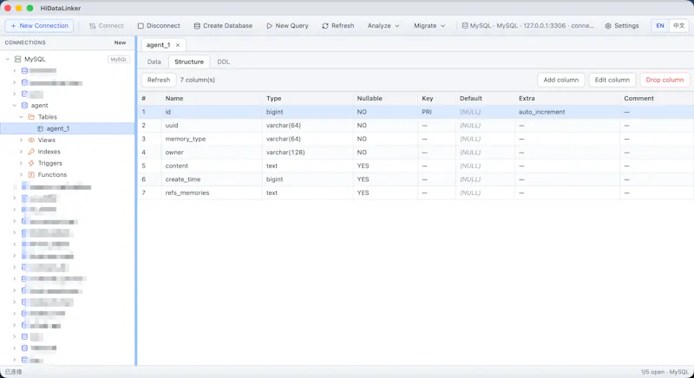Collapse the Tables folder chevron
The width and height of the screenshot is (694, 378).
click(x=21, y=117)
